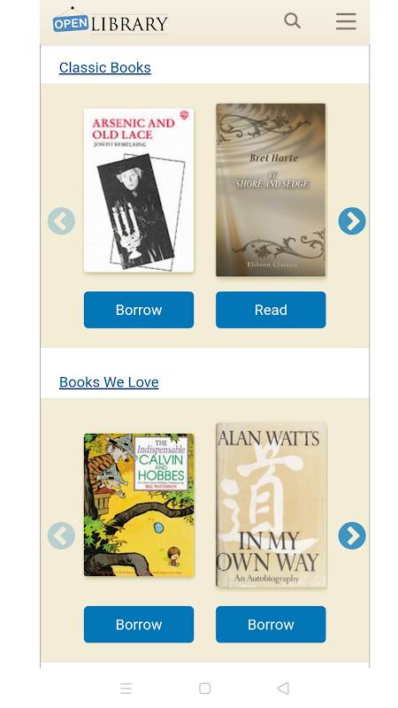Open the Books We Love link
398x708 pixels.
109,382
